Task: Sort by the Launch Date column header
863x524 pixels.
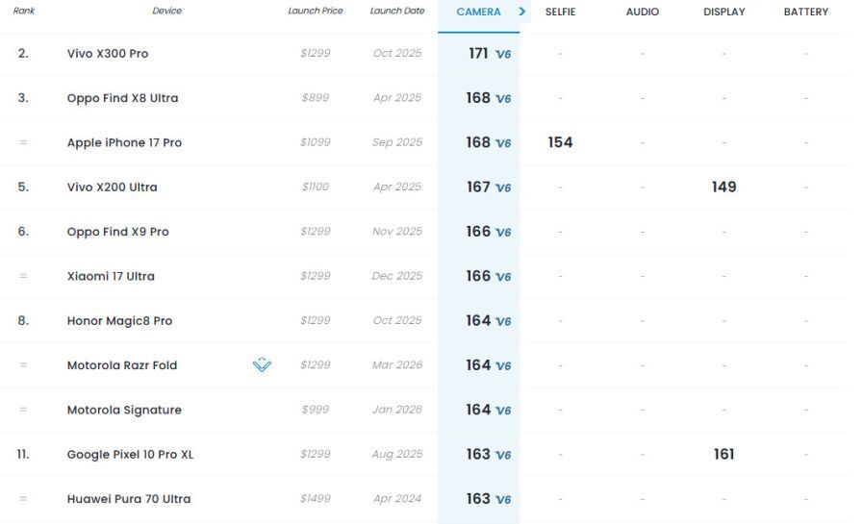Action: click(396, 12)
